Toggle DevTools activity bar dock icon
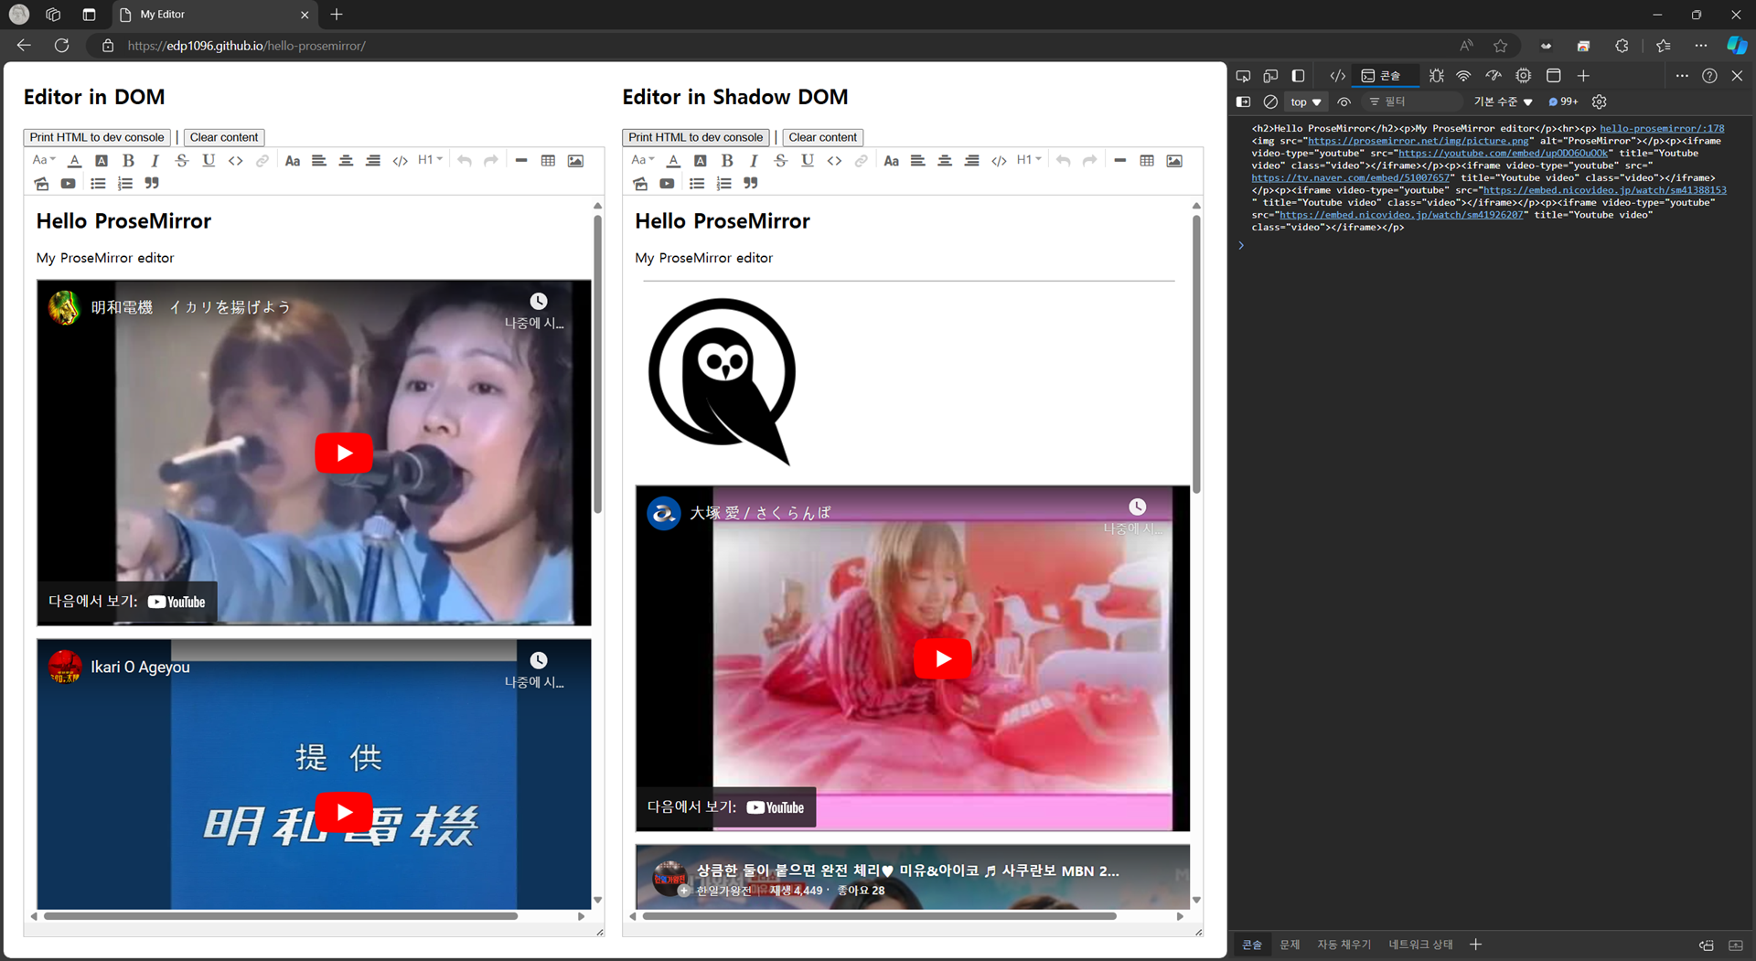The height and width of the screenshot is (961, 1756). (x=1298, y=76)
